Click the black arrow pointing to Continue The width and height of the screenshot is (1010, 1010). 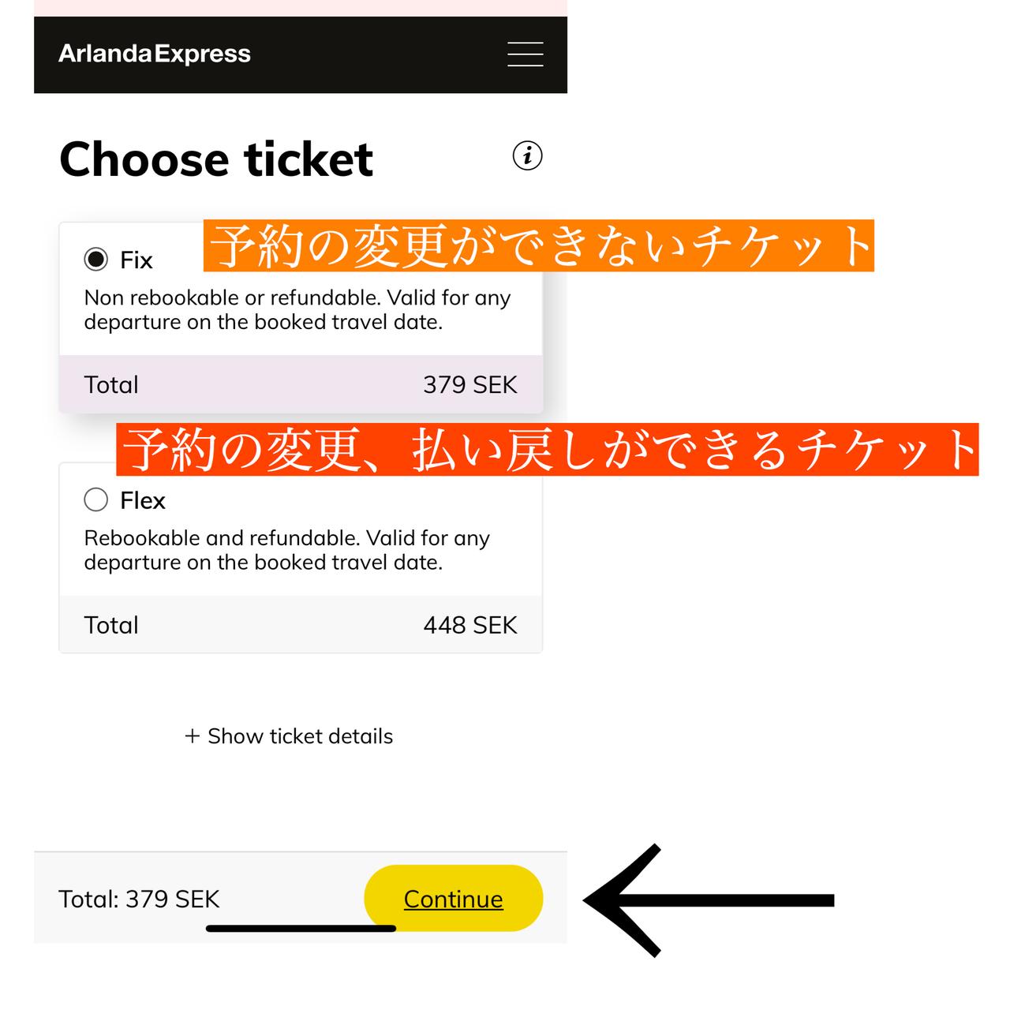click(708, 900)
